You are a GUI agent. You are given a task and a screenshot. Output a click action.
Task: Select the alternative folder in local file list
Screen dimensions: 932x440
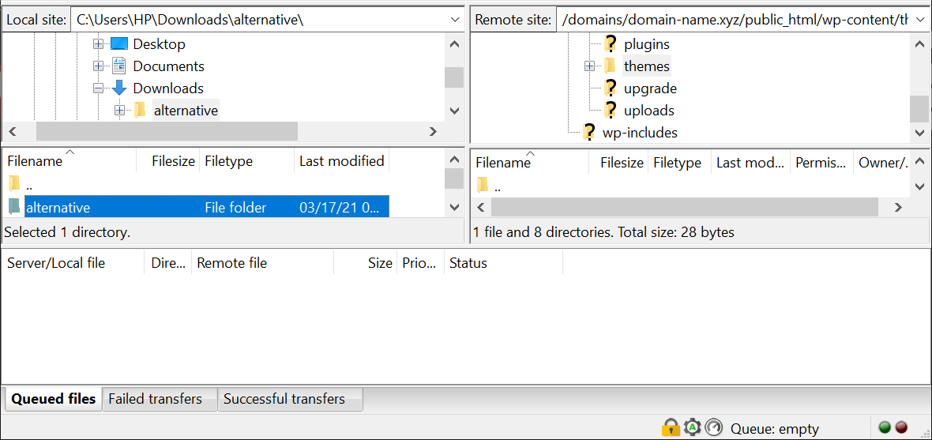58,208
